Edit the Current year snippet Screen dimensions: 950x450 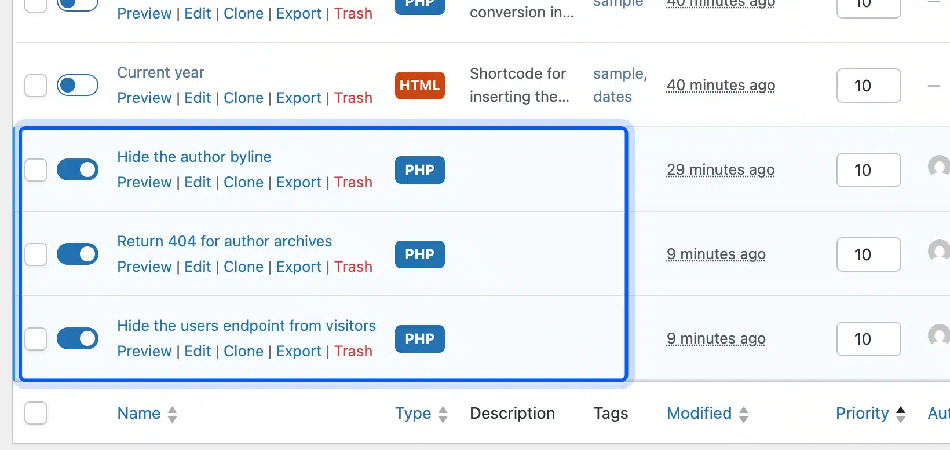pos(198,98)
